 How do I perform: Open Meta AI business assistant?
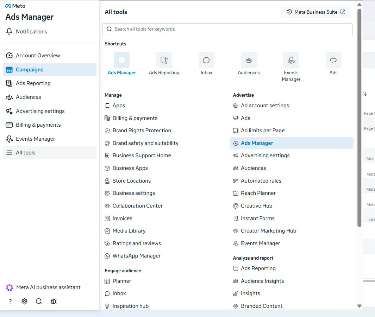click(43, 287)
